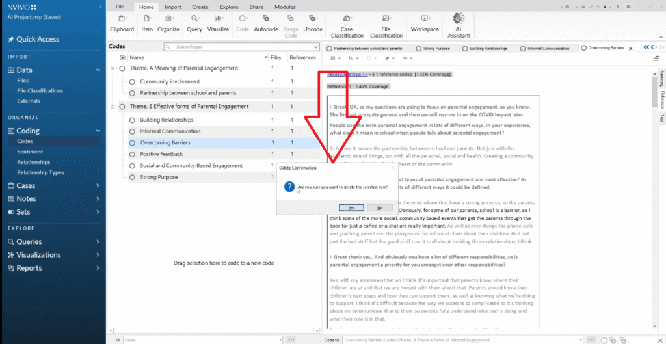This screenshot has height=344, width=666.
Task: Confirm deletion with the Yes button
Action: 351,207
